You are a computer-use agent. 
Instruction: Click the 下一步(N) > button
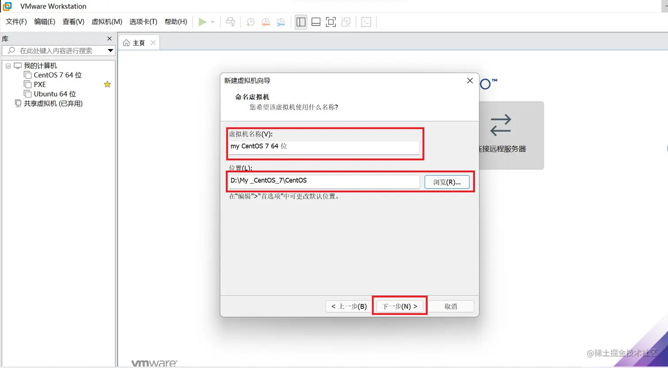(x=400, y=306)
